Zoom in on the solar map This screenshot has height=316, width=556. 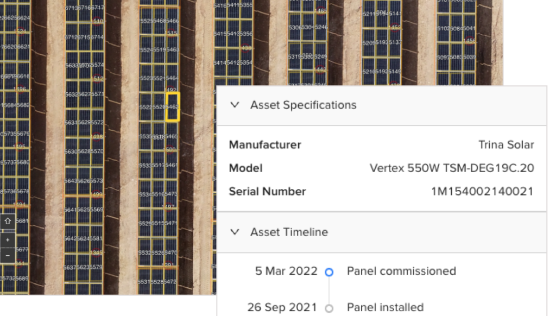(8, 239)
